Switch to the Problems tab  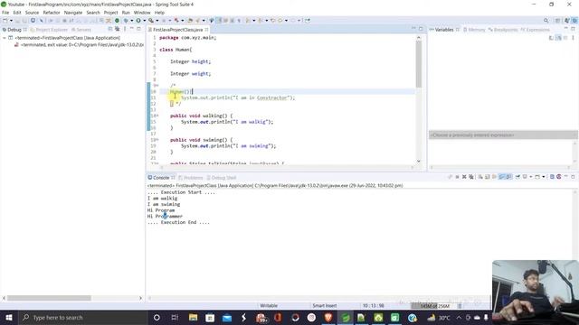tap(191, 178)
